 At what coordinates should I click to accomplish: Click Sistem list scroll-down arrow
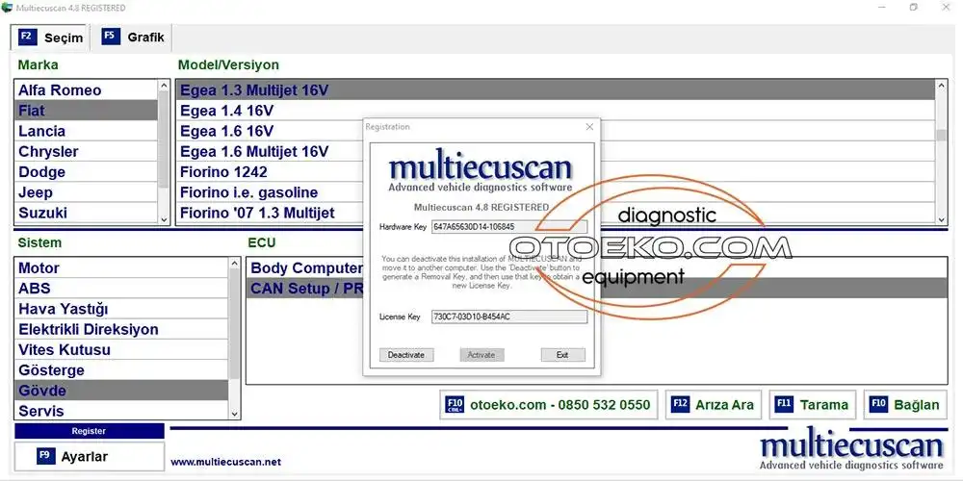pos(234,414)
